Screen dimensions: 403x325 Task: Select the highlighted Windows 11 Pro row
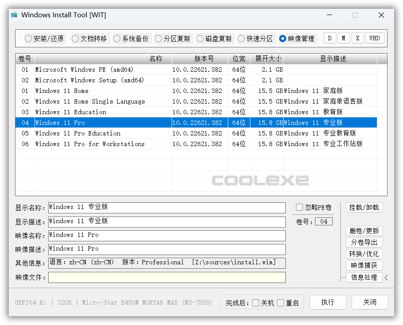(196, 123)
